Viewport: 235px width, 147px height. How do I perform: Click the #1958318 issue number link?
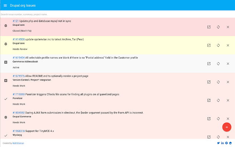tap(19, 131)
